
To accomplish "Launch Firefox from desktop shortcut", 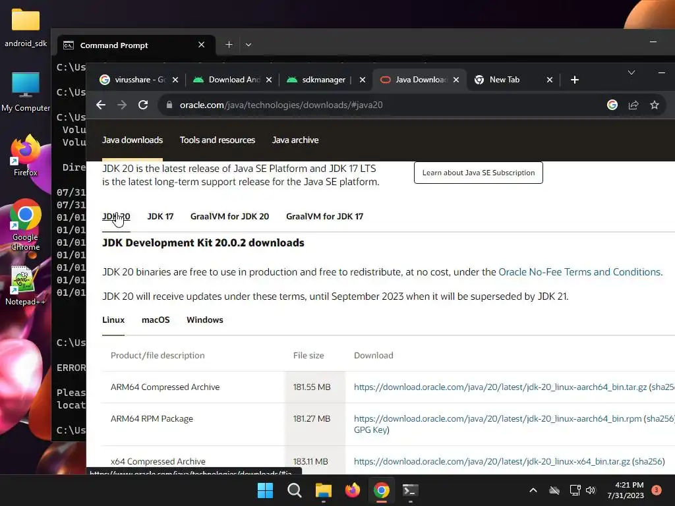I will [26, 155].
